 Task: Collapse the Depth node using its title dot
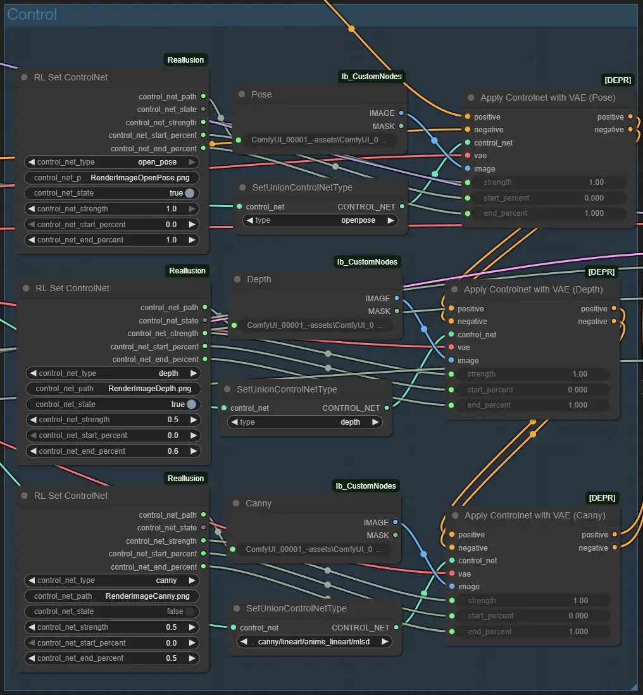coord(237,279)
